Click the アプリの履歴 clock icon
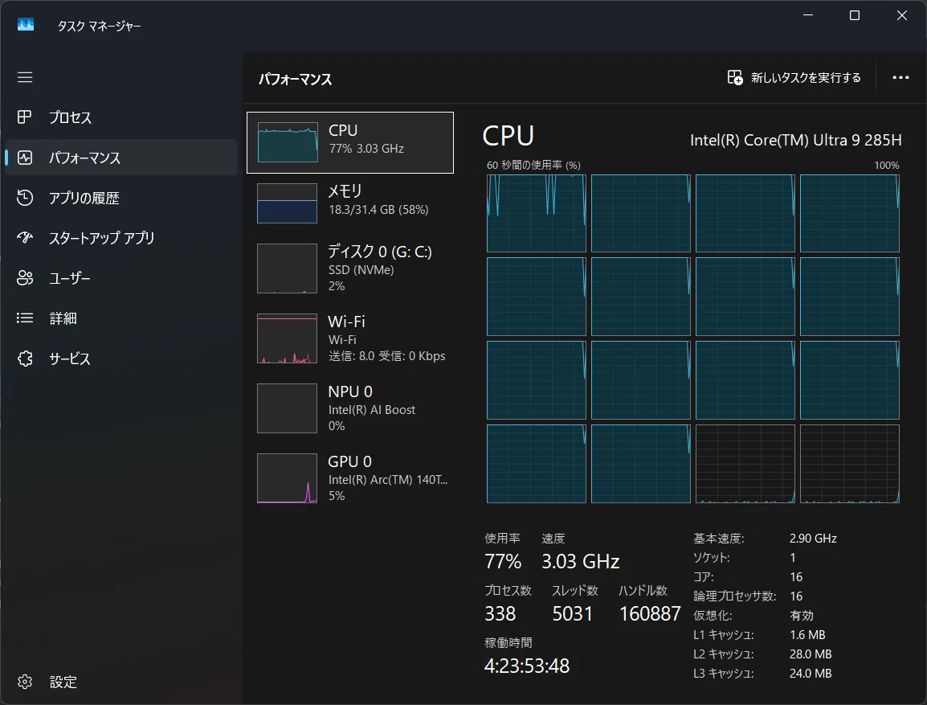 (25, 198)
